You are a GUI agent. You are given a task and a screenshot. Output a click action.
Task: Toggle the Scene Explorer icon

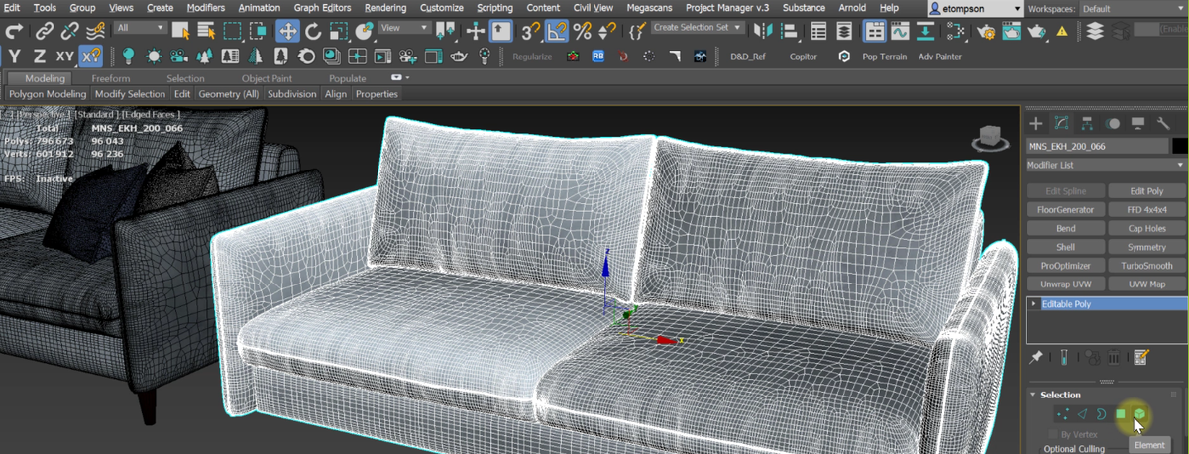point(818,31)
